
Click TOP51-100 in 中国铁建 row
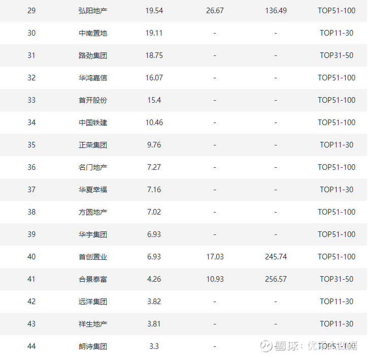(x=337, y=123)
